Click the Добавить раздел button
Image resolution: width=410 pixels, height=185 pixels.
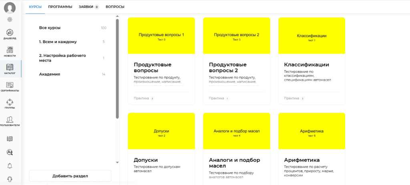point(70,176)
